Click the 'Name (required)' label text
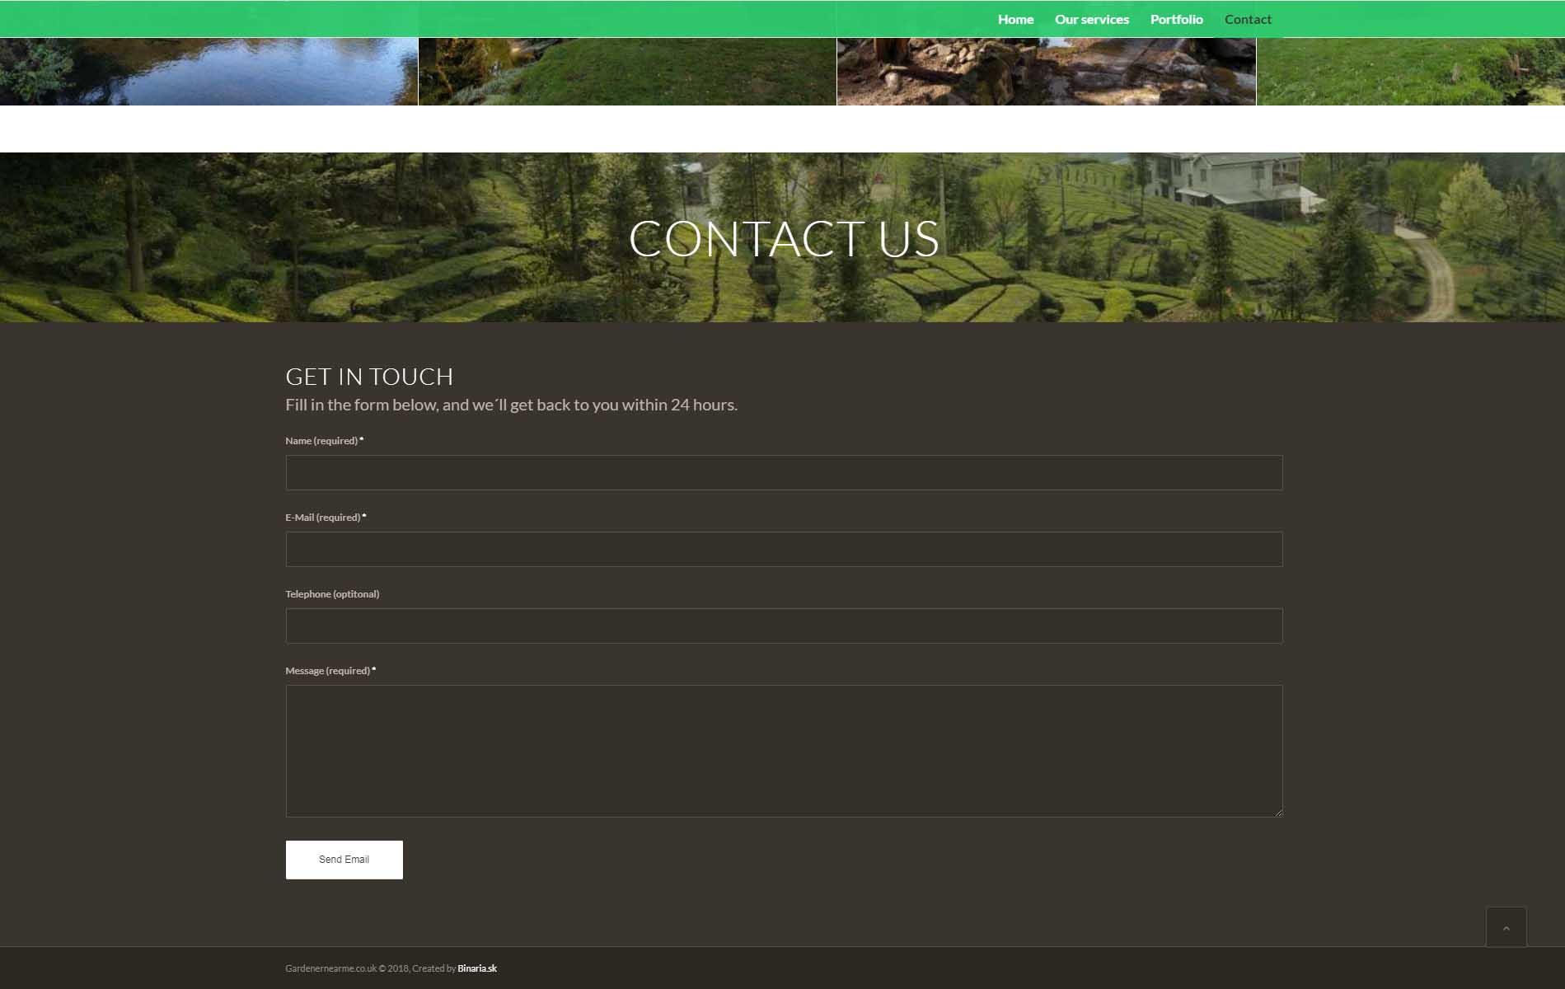1565x989 pixels. [x=321, y=441]
